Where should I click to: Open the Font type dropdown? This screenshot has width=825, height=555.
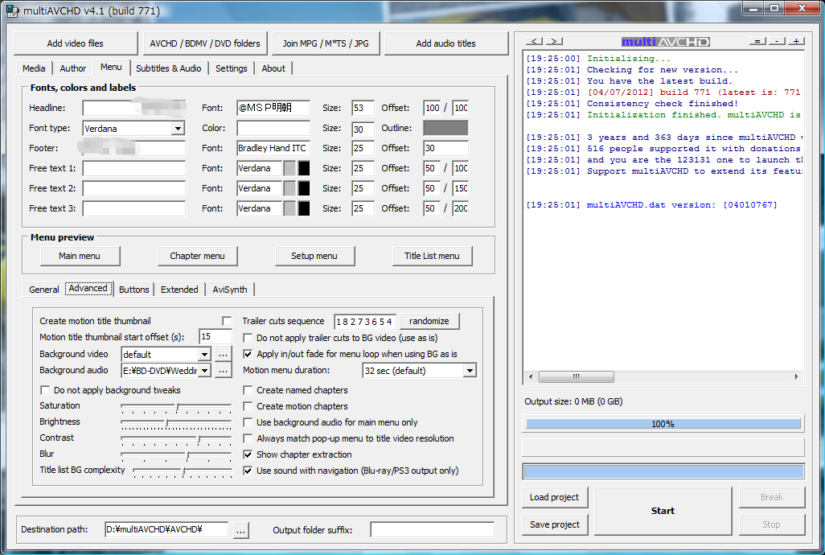(179, 129)
